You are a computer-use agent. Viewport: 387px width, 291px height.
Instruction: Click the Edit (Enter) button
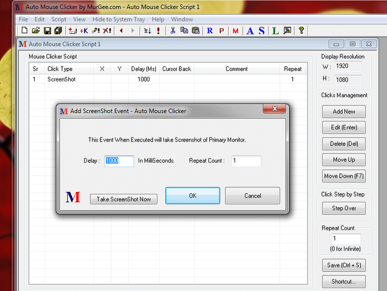click(x=344, y=128)
